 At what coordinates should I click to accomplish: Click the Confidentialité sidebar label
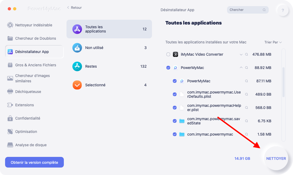pos(28,118)
